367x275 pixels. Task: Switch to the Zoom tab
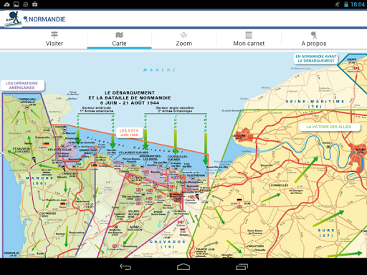[x=184, y=39]
